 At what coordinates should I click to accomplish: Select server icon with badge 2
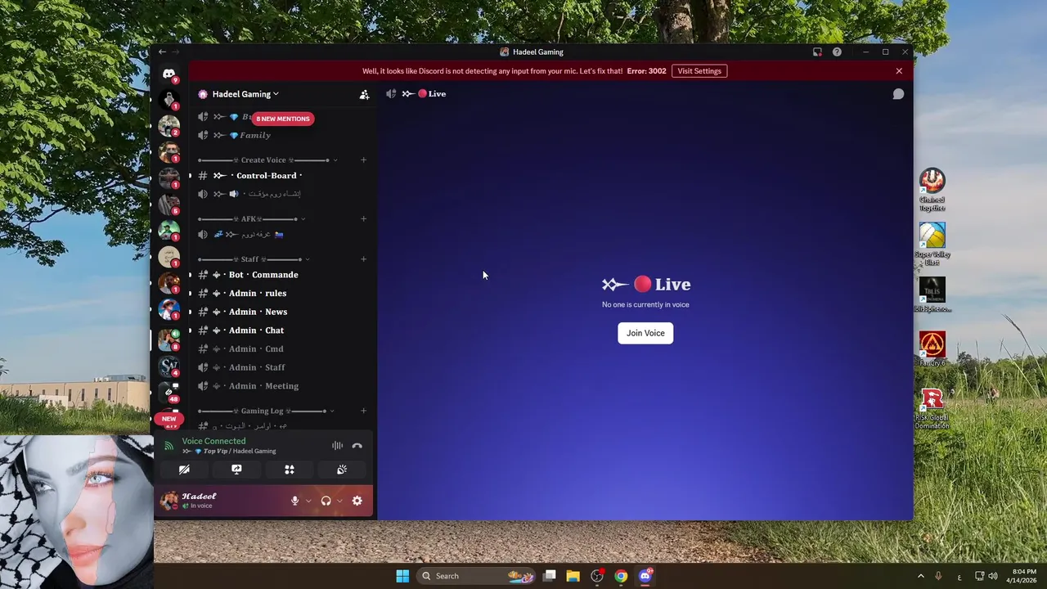pyautogui.click(x=169, y=126)
